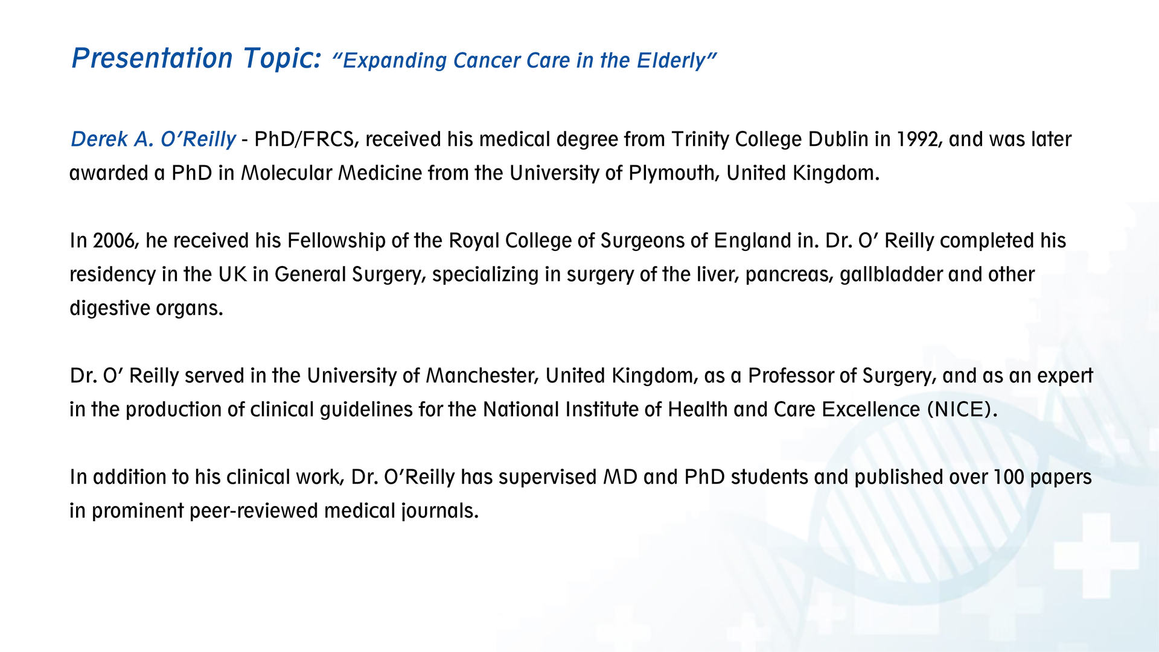Click the blue name Derek A. O'Reilly
The height and width of the screenshot is (652, 1159).
tap(153, 139)
